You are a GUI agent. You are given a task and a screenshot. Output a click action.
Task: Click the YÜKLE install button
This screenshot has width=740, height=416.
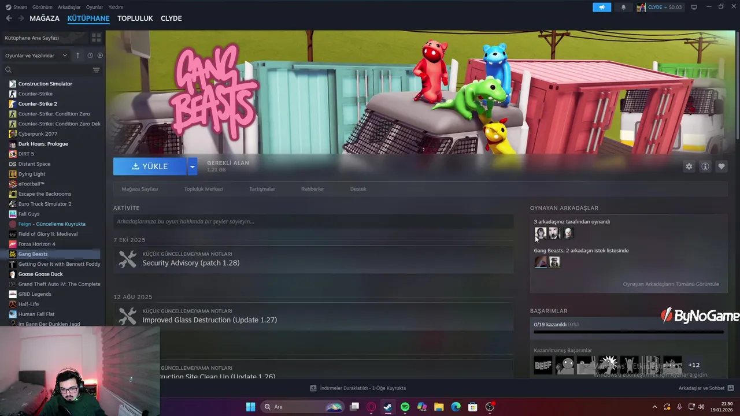pyautogui.click(x=150, y=166)
